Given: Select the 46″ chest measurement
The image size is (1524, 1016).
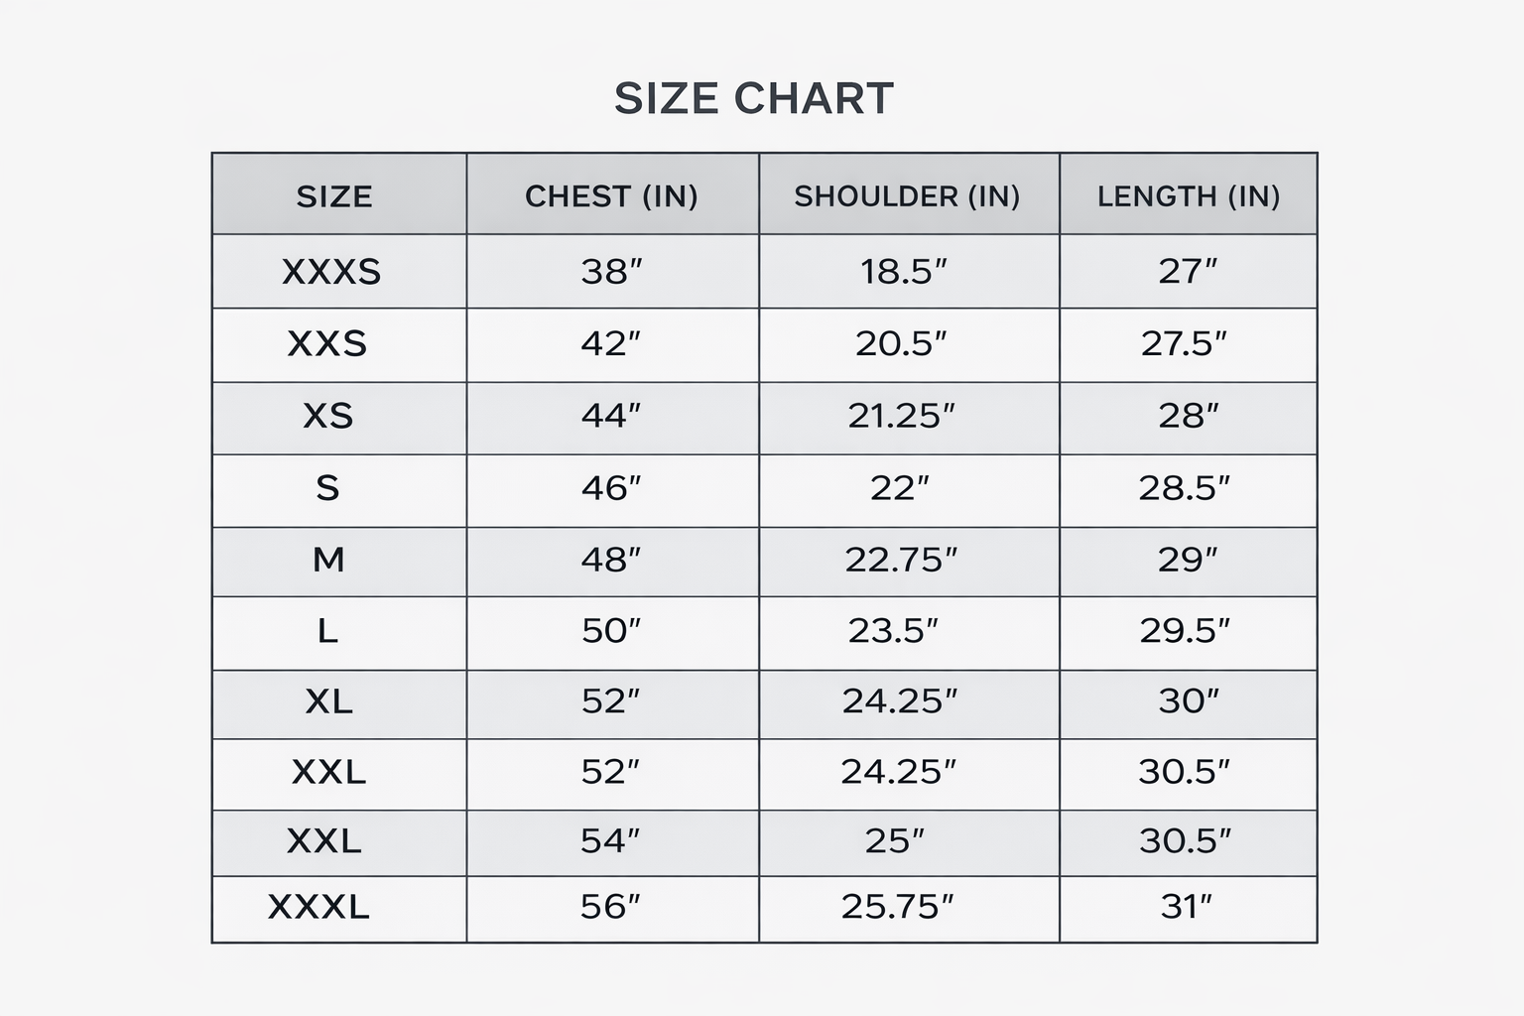Looking at the screenshot, I should click(x=611, y=488).
